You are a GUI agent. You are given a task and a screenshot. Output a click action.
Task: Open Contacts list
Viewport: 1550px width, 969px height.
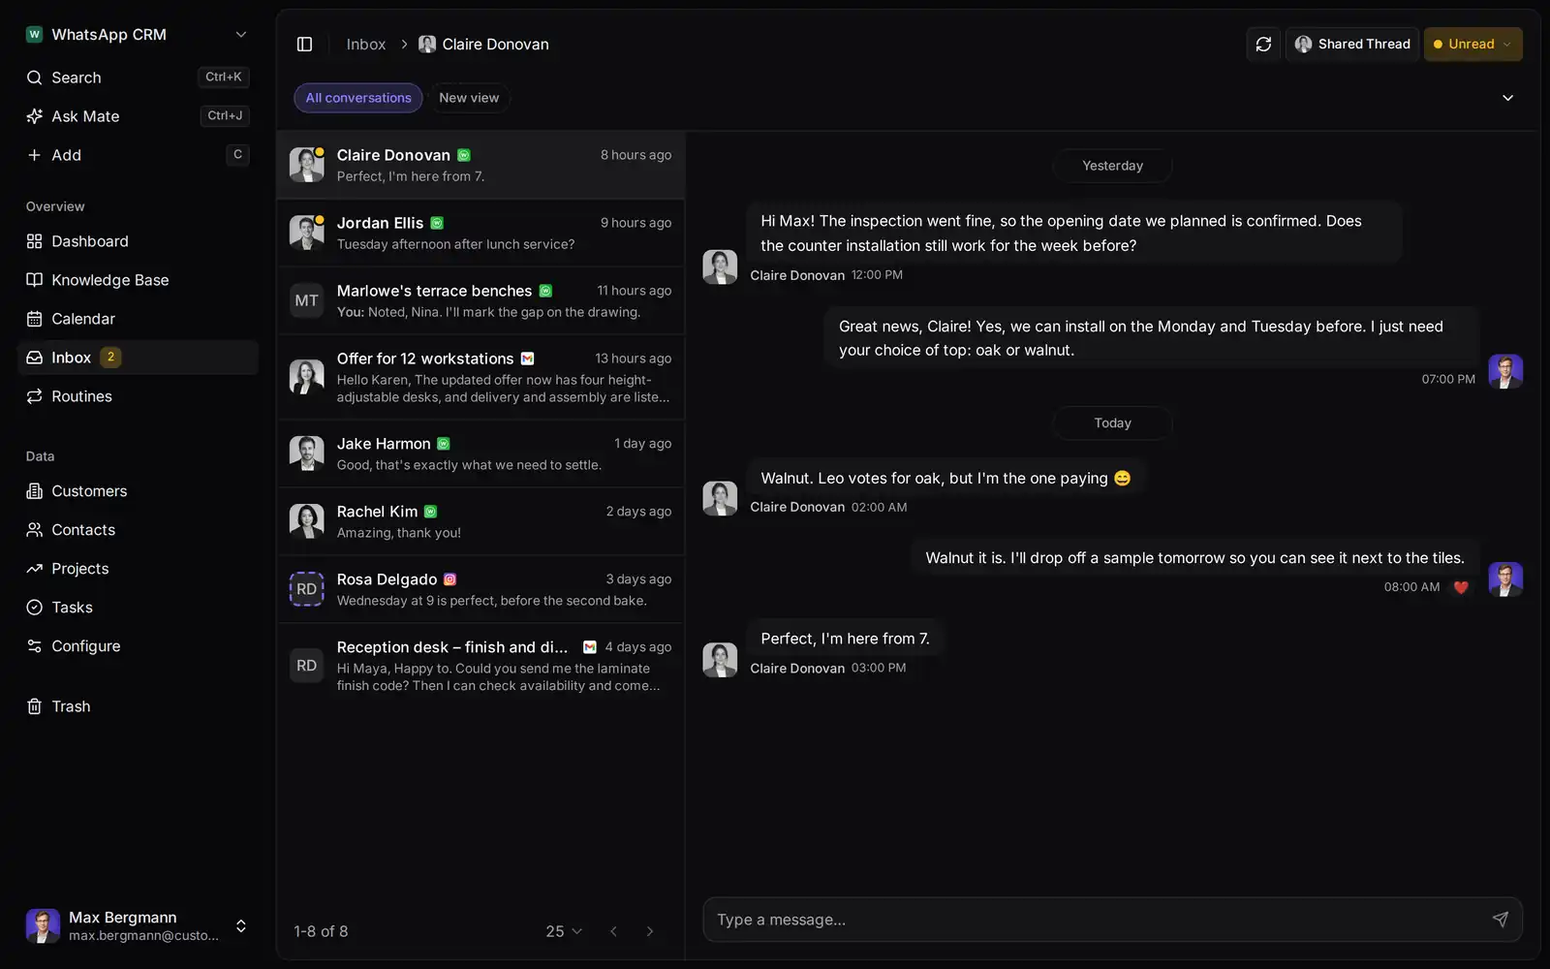(x=138, y=530)
